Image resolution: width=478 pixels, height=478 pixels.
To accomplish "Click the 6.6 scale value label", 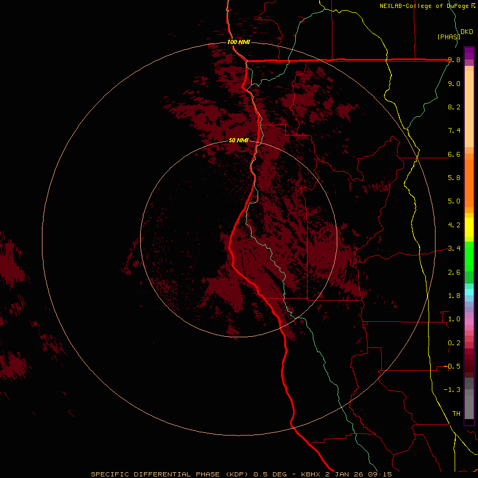I will [x=454, y=154].
